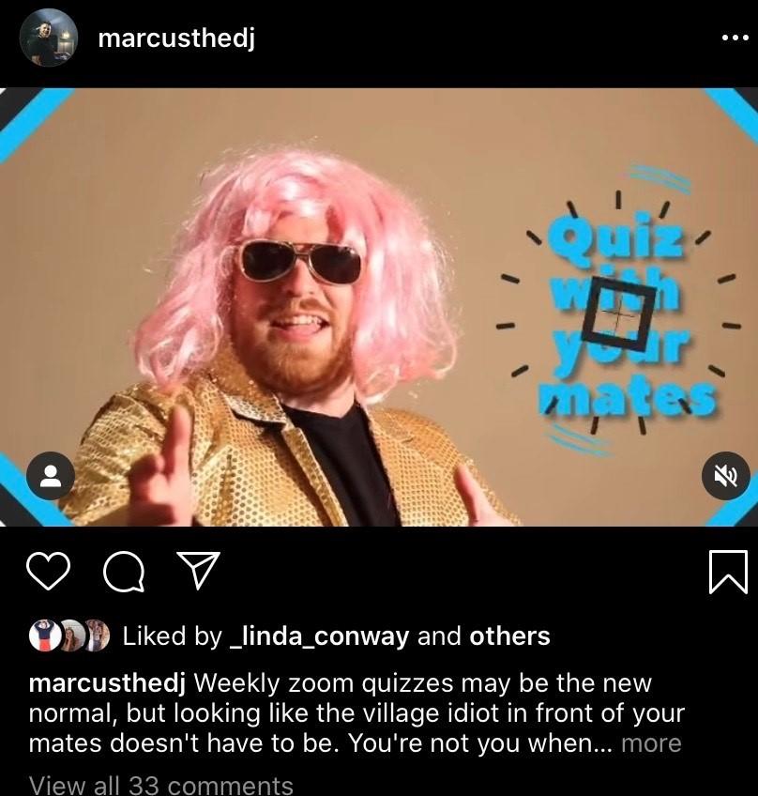Open the three-dot post options menu
The width and height of the screenshot is (758, 796).
735,38
